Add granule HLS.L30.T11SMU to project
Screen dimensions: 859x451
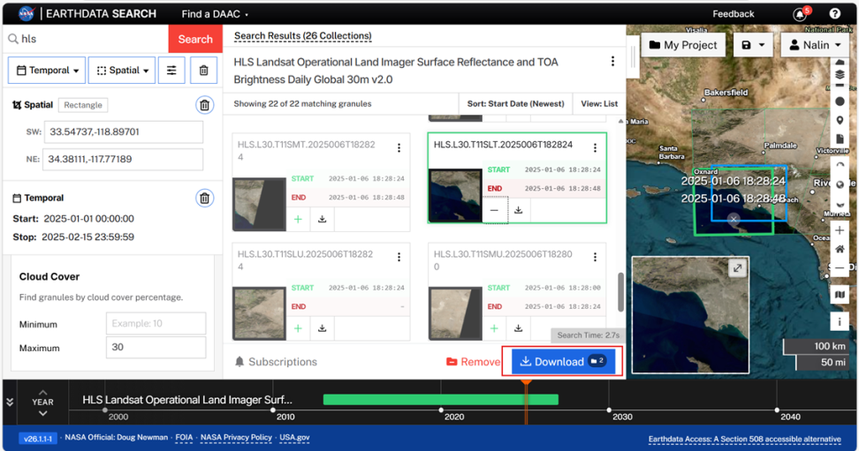pyautogui.click(x=494, y=328)
